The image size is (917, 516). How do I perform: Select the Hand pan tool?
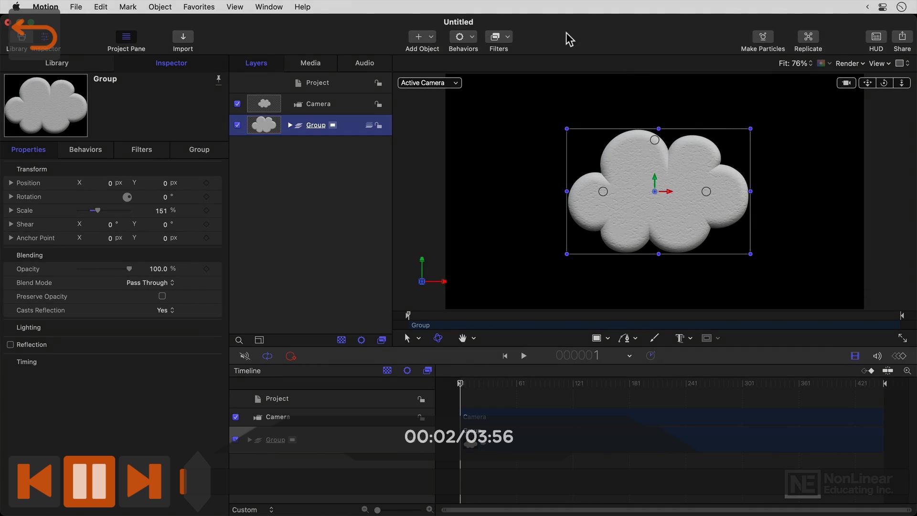click(462, 338)
